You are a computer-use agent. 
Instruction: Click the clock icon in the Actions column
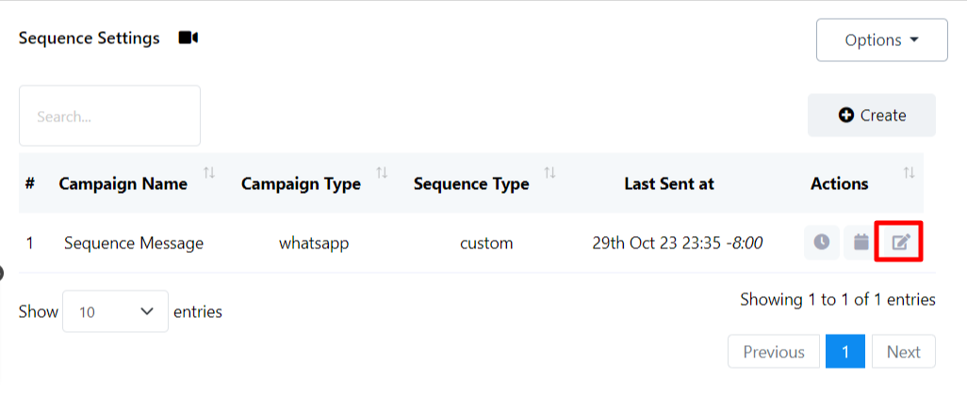[822, 243]
